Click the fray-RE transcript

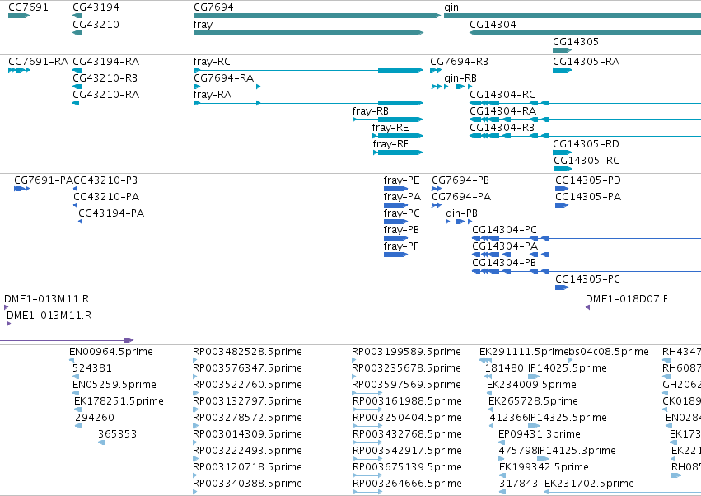(x=390, y=128)
